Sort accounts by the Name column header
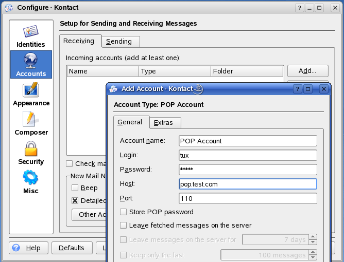 [102, 71]
